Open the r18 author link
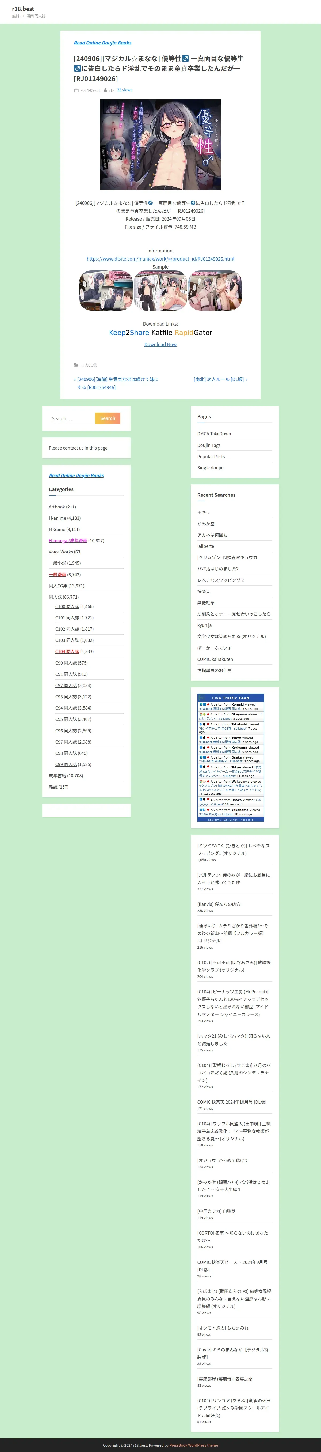The width and height of the screenshot is (321, 1452). [112, 90]
